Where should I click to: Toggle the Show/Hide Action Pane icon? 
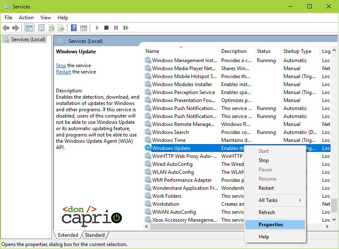pyautogui.click(x=84, y=28)
